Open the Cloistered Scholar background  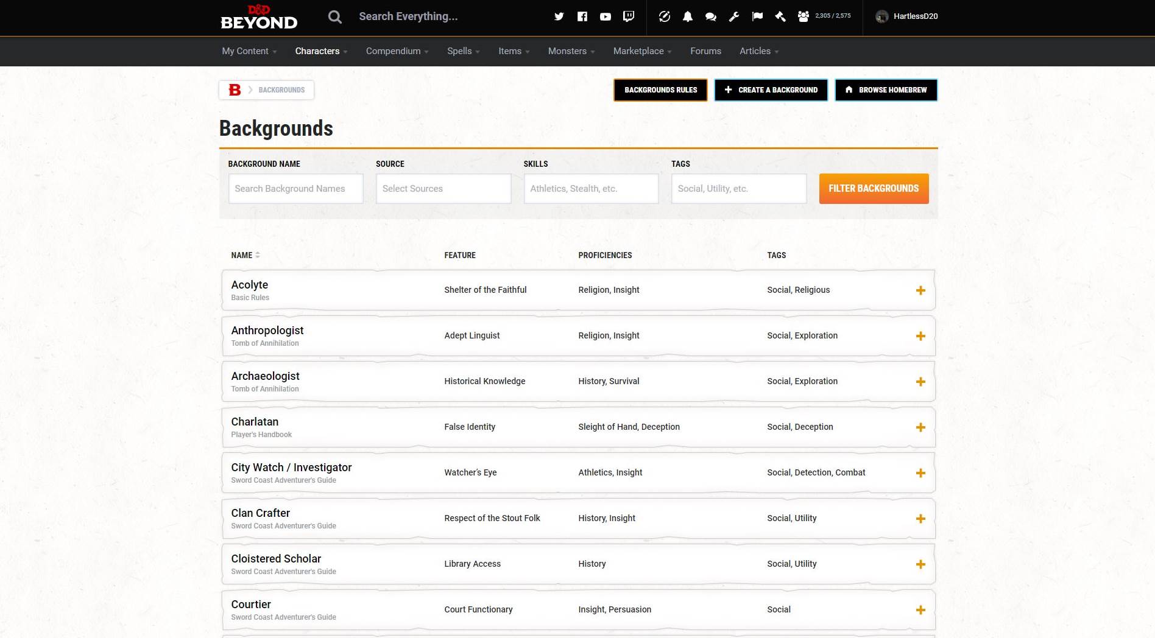276,559
